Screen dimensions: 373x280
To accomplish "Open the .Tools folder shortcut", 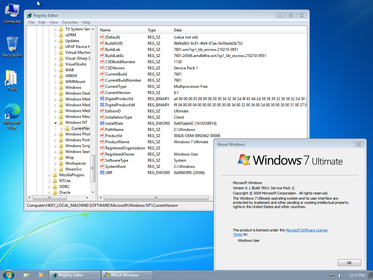I will pyautogui.click(x=12, y=80).
